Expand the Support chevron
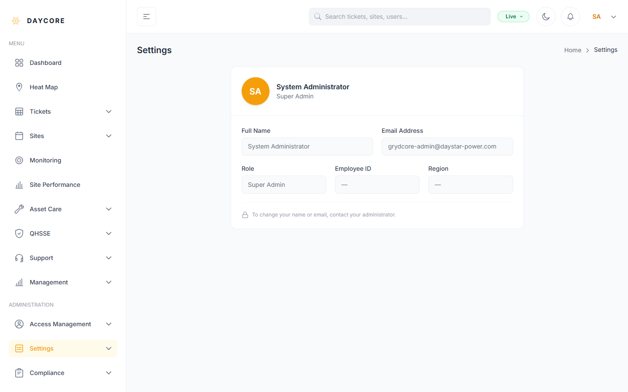The image size is (628, 392). pyautogui.click(x=109, y=258)
